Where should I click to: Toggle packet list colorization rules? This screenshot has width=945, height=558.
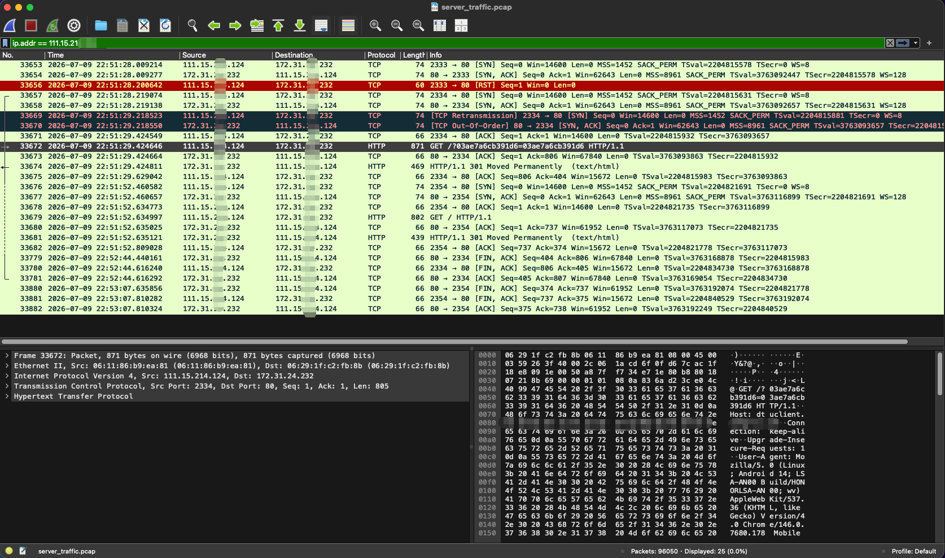click(348, 25)
